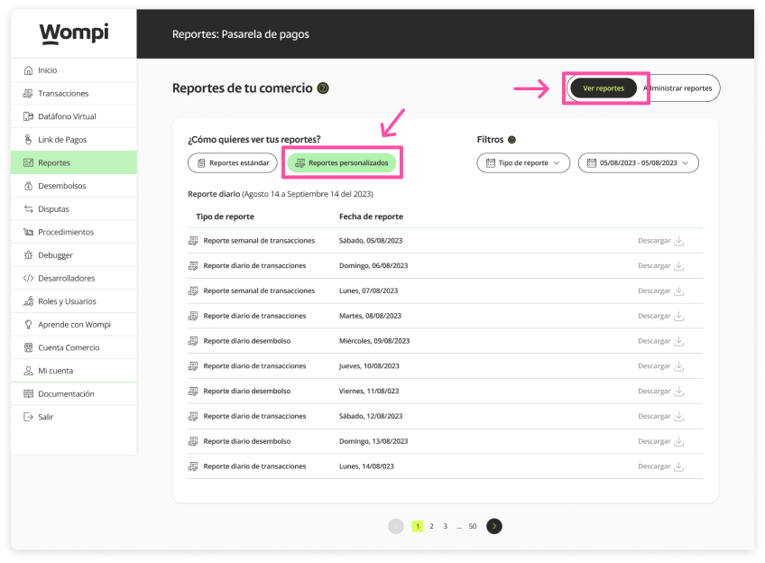Open Transacciones in the sidebar
Screen dimensions: 765x563
(63, 93)
